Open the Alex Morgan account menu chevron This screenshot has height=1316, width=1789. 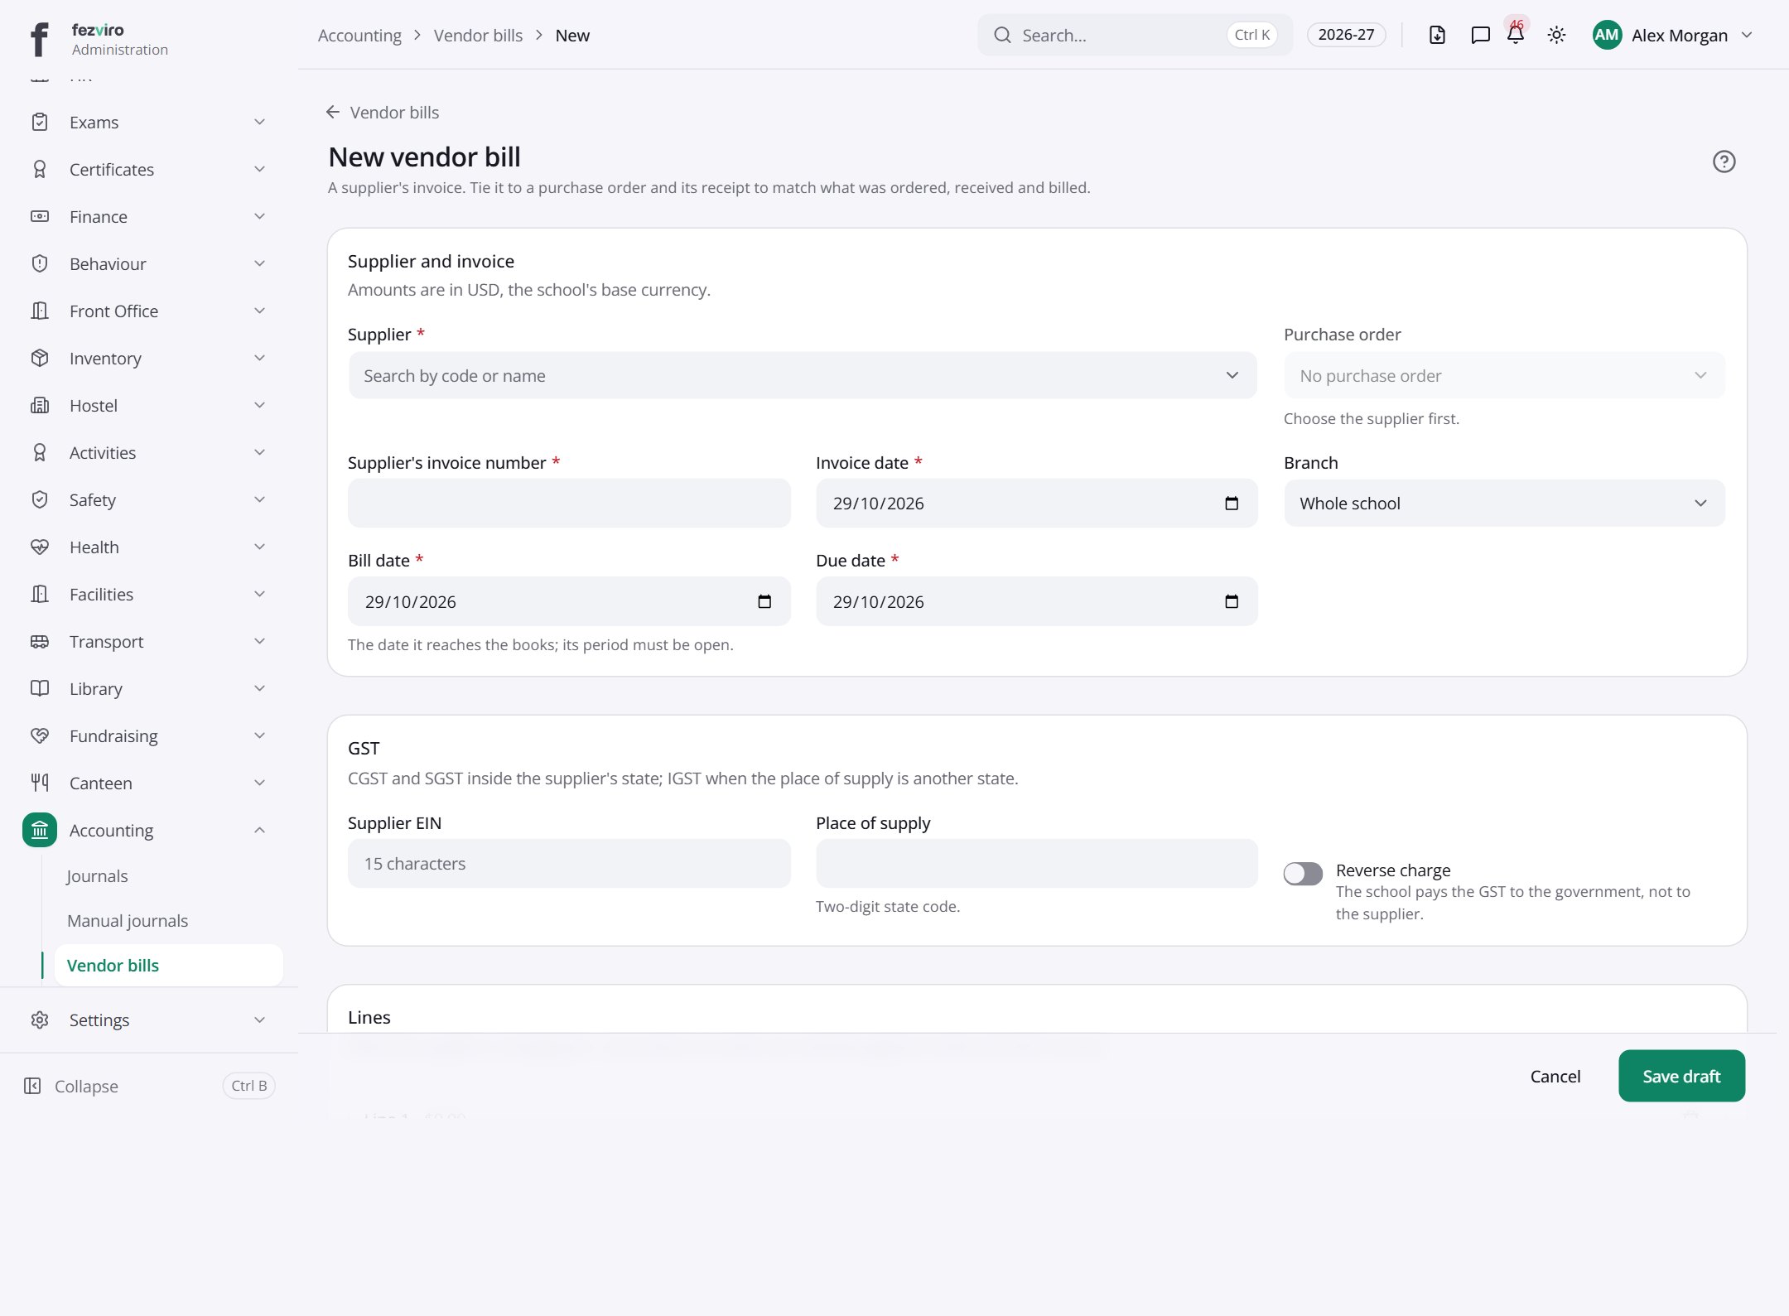(x=1747, y=35)
